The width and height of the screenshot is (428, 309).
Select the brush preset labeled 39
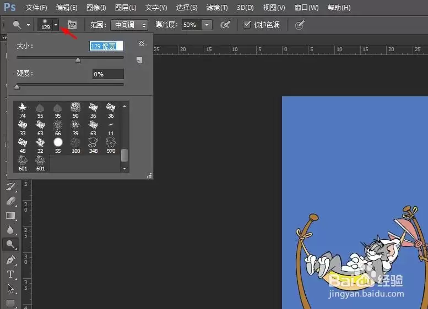75,128
